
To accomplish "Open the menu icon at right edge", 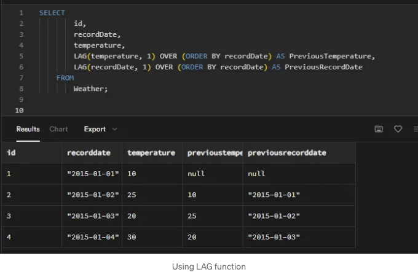I will tap(416, 129).
